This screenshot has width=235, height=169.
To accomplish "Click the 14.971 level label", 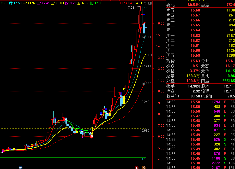I will pyautogui.click(x=146, y=37).
